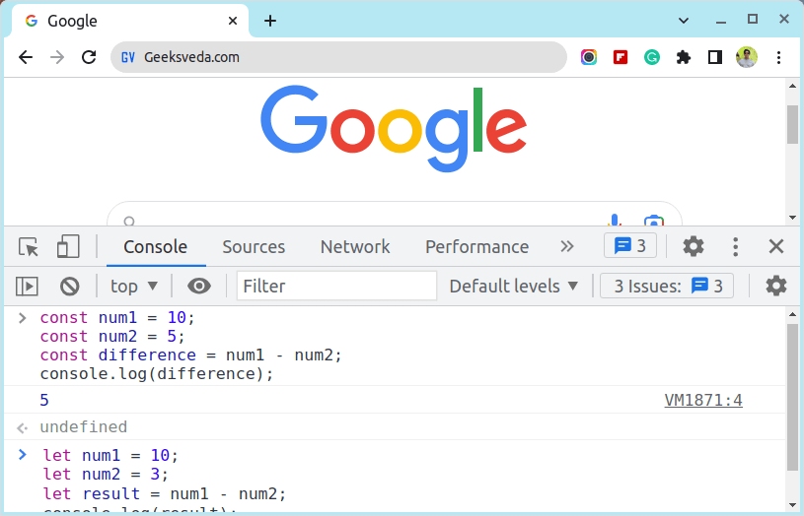Open Chrome three-dot menu
Image resolution: width=804 pixels, height=516 pixels.
point(779,57)
